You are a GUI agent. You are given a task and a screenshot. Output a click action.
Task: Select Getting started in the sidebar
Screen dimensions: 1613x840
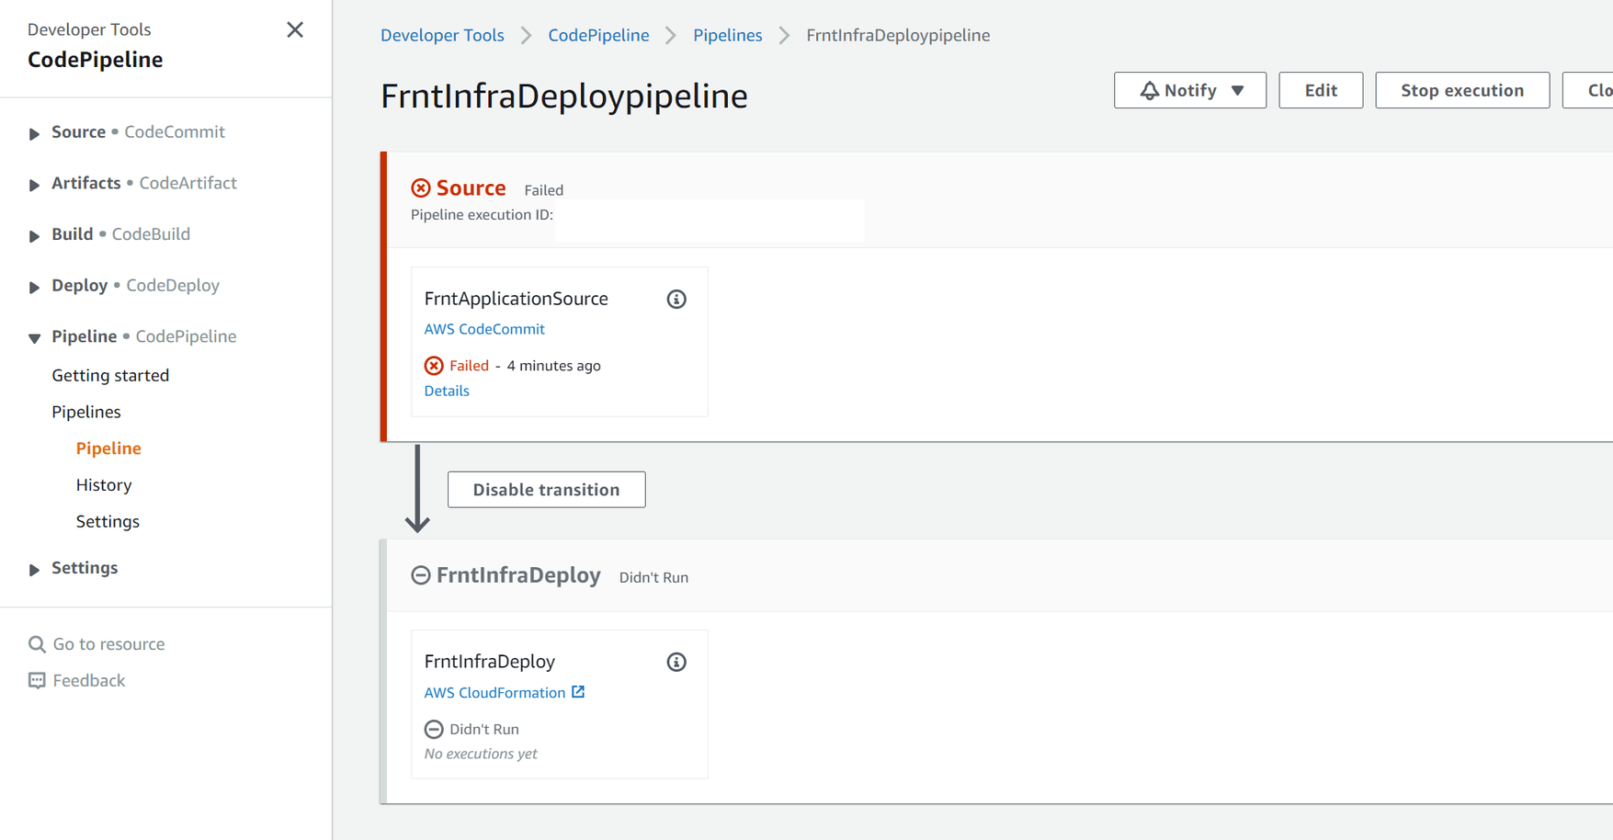110,375
